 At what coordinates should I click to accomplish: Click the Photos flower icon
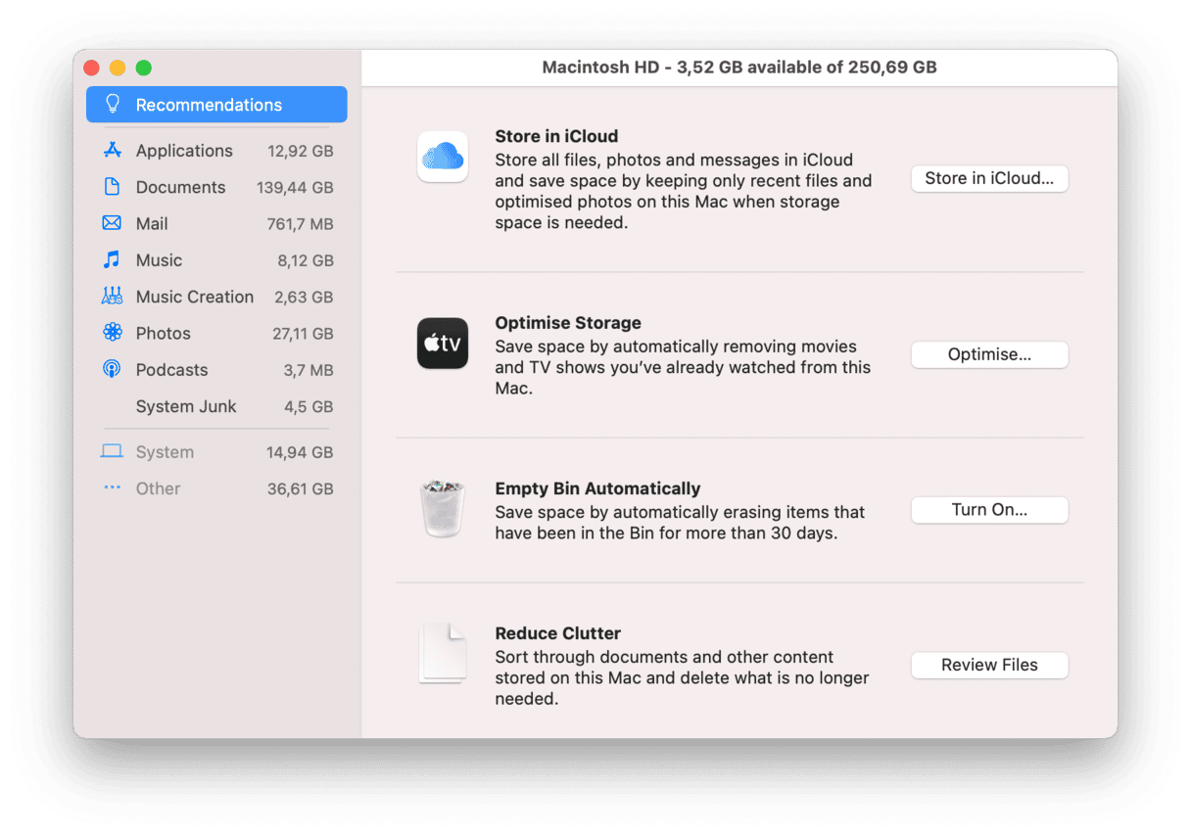point(112,332)
